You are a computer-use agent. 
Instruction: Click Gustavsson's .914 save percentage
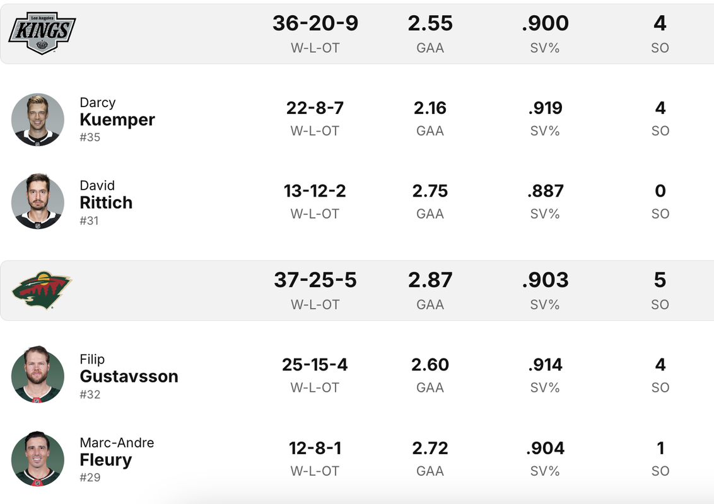(x=545, y=365)
